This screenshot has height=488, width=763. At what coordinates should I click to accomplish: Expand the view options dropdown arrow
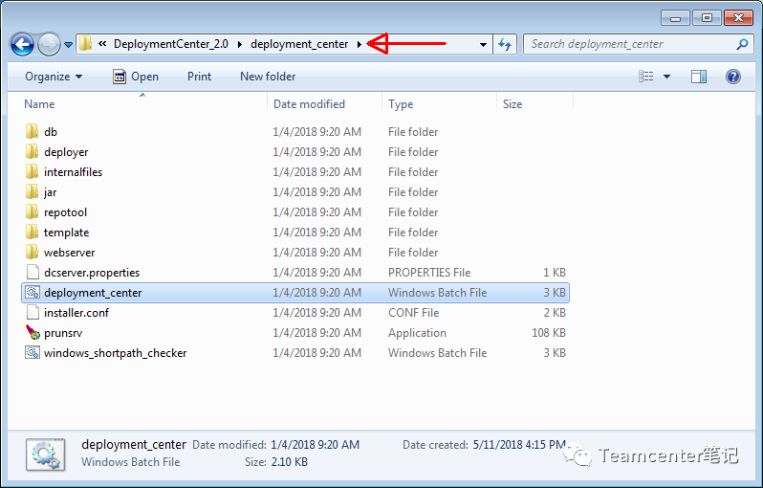point(666,77)
